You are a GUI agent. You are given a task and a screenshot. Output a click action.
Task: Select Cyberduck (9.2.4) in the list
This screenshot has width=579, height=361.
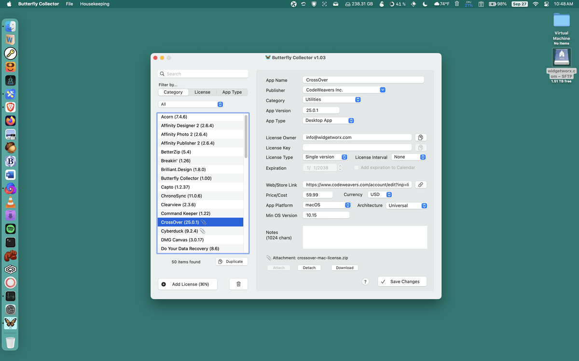pos(179,231)
